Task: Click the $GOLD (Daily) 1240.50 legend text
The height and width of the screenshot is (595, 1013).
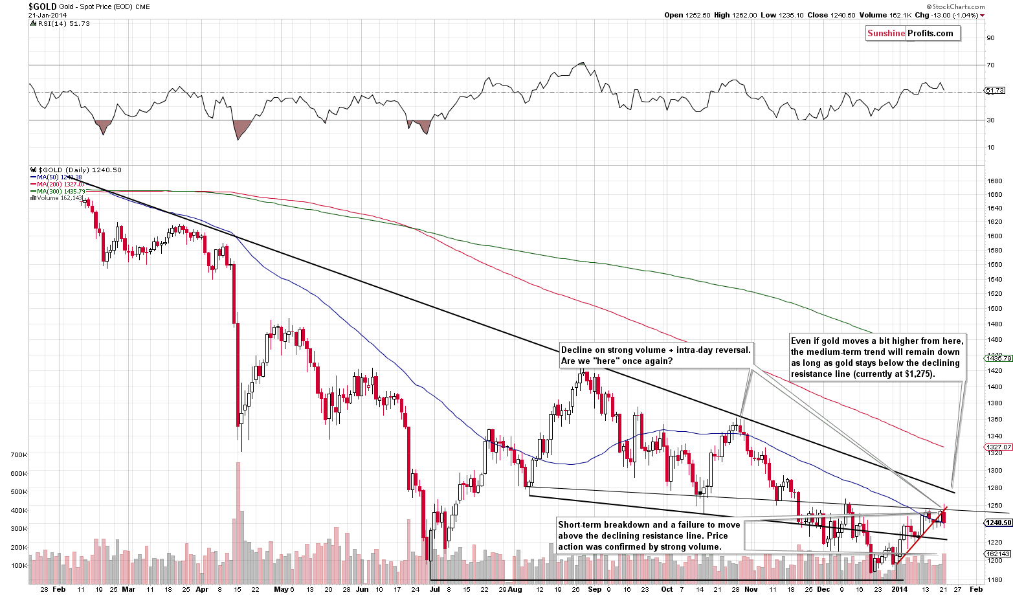Action: [79, 170]
